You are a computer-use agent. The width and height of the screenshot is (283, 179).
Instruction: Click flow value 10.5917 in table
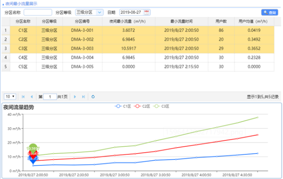(x=129, y=49)
